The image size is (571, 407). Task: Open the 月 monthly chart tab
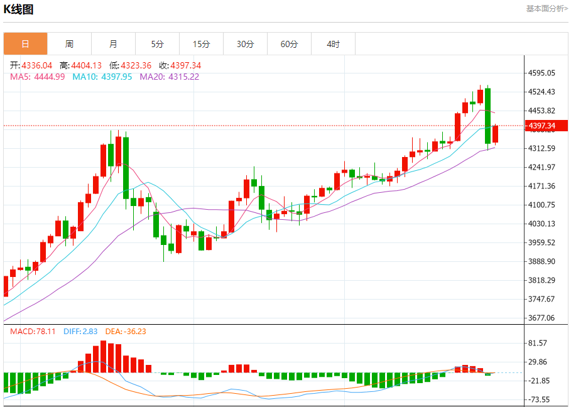click(x=113, y=44)
